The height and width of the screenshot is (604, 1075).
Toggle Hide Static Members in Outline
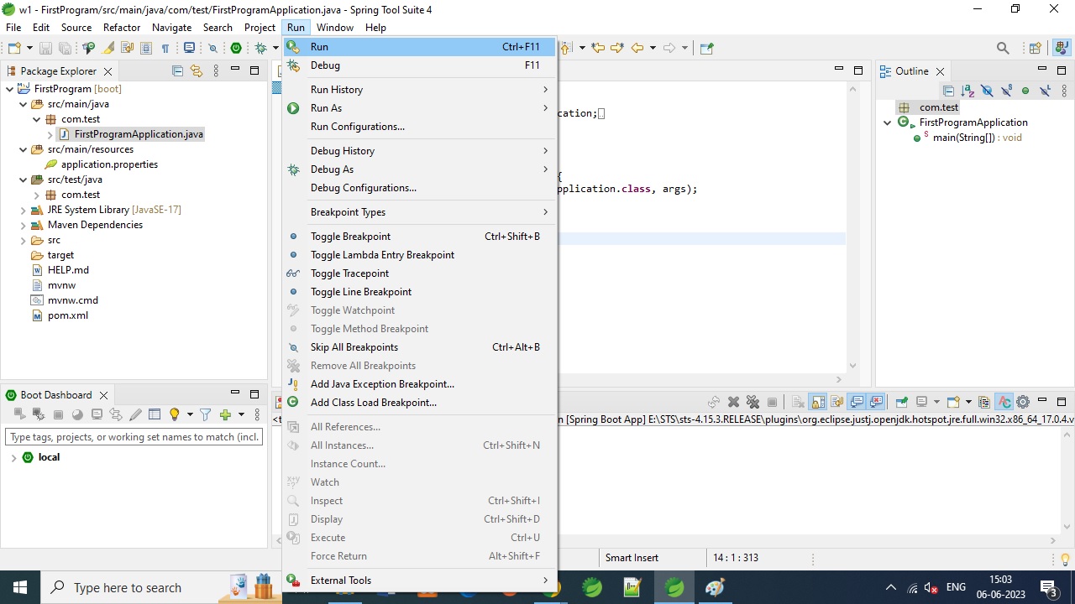point(1006,91)
